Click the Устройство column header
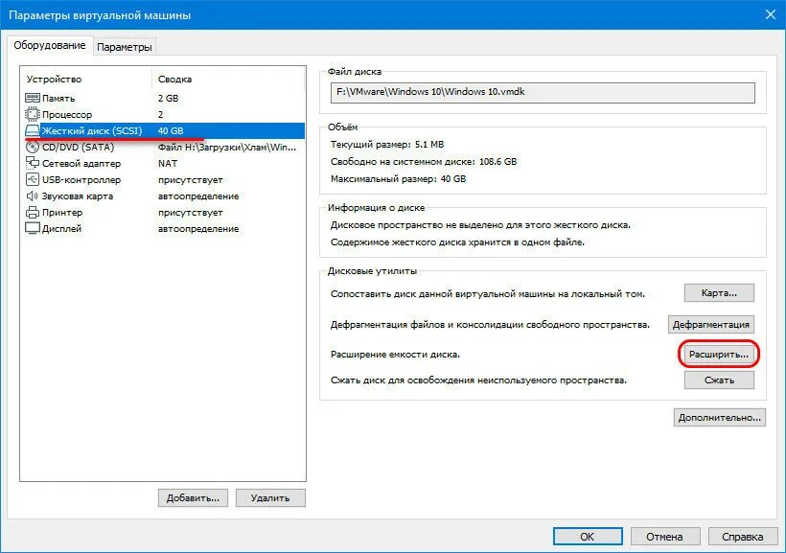 tap(54, 80)
